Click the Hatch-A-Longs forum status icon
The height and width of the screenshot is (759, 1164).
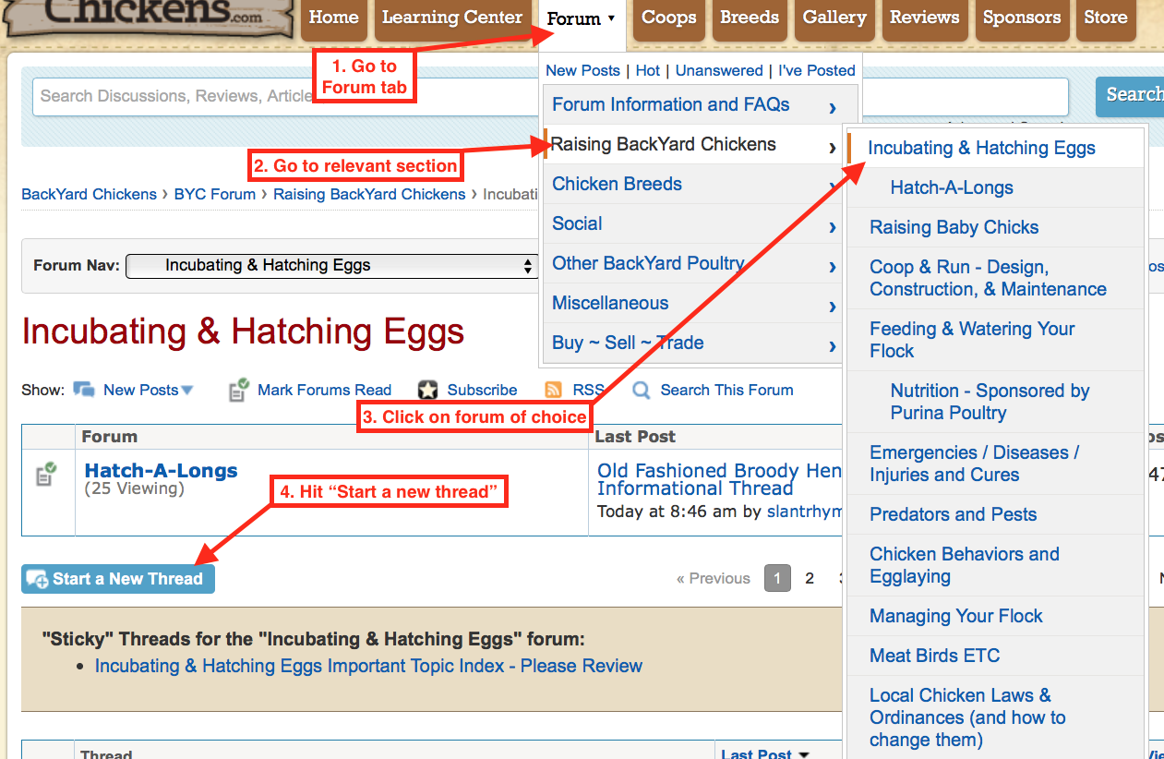point(46,475)
